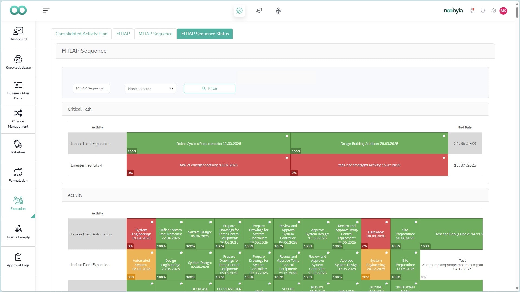Select Approve System Design 09.05.2025 cell
This screenshot has height=292, width=520.
coord(347,265)
